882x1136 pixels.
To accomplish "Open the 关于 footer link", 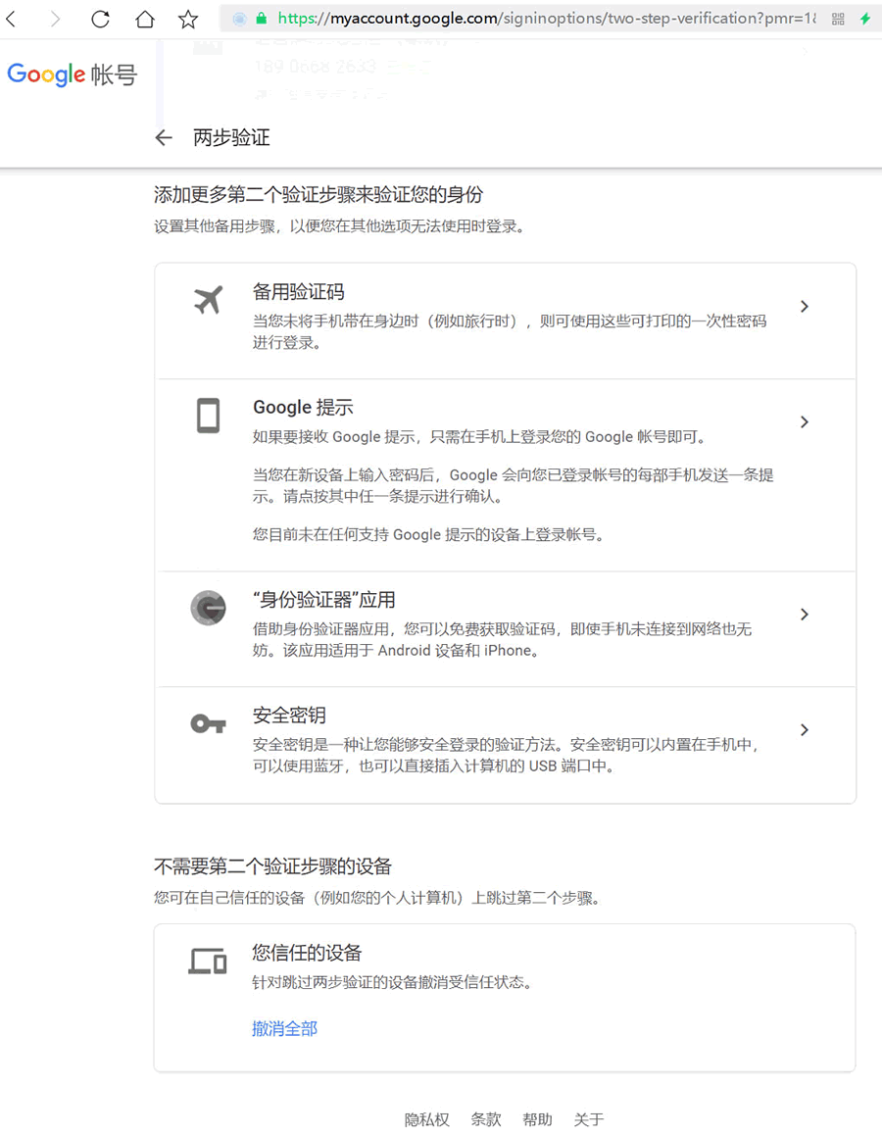I will pyautogui.click(x=589, y=1119).
